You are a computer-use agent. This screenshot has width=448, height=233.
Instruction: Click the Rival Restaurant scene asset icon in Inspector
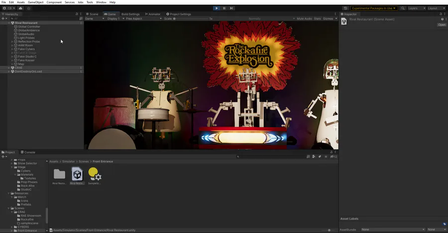(x=344, y=21)
